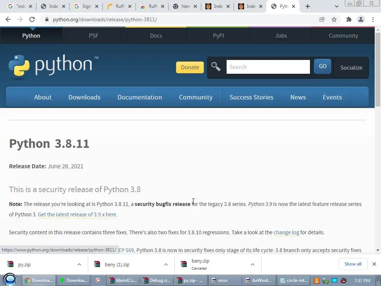Switch to the Sign browser tab
The width and height of the screenshot is (381, 286).
tap(86, 6)
